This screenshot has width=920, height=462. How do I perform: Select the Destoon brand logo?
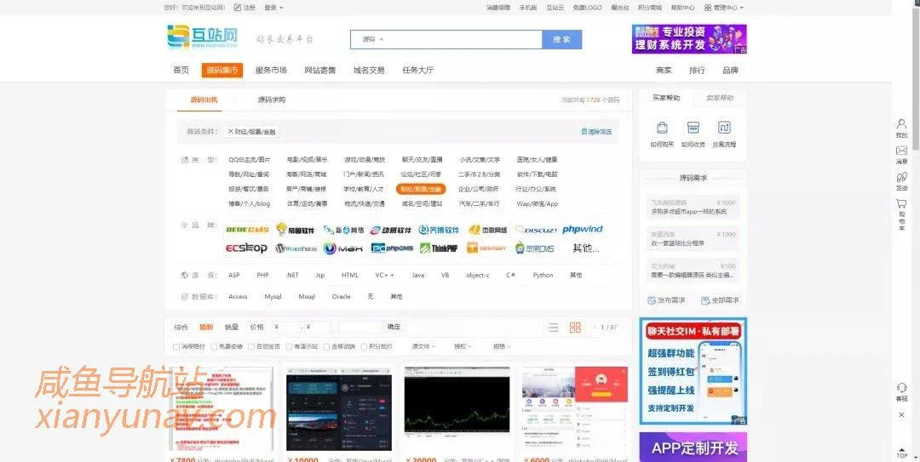[x=486, y=248]
